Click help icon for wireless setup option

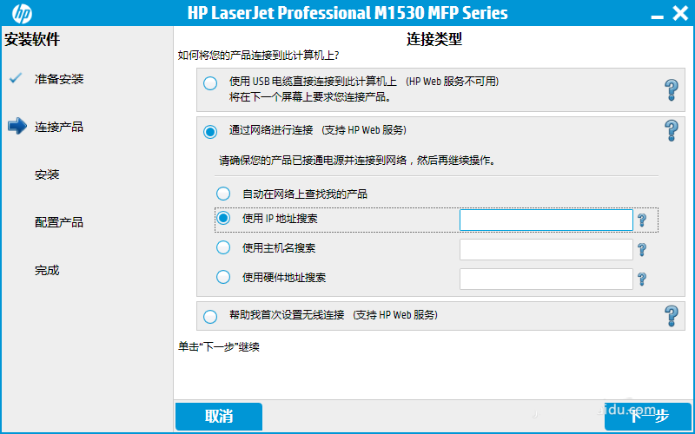point(671,315)
